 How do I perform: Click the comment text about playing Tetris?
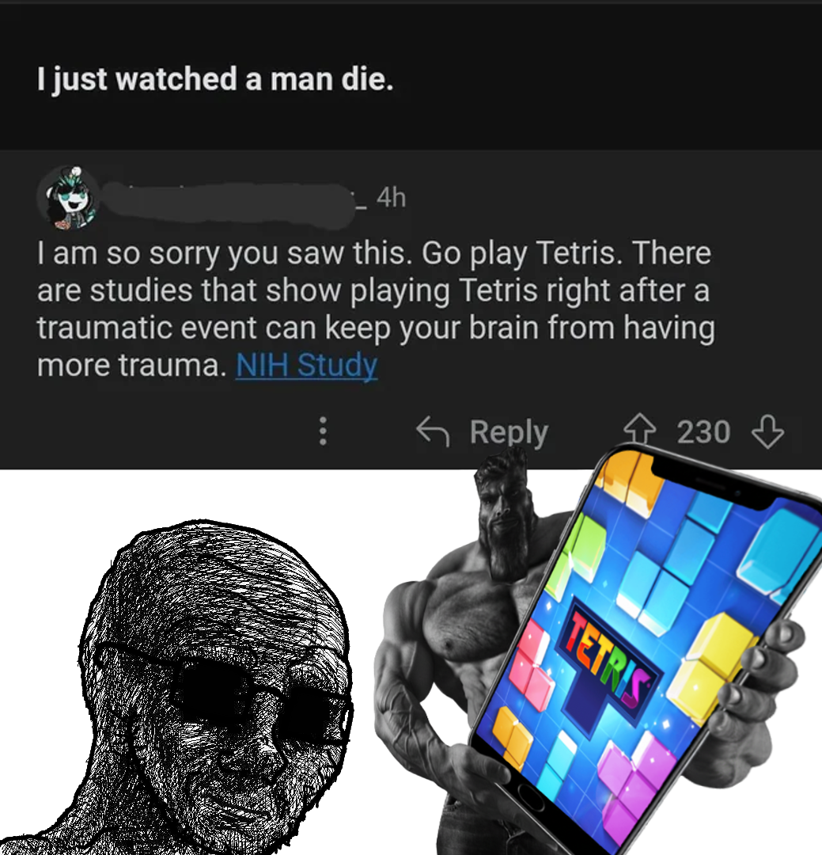click(376, 309)
